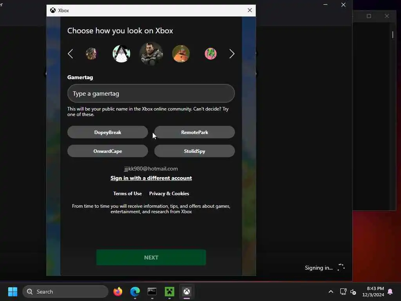Pick suggested gamertag DopeyBreak
The image size is (401, 301).
108,132
